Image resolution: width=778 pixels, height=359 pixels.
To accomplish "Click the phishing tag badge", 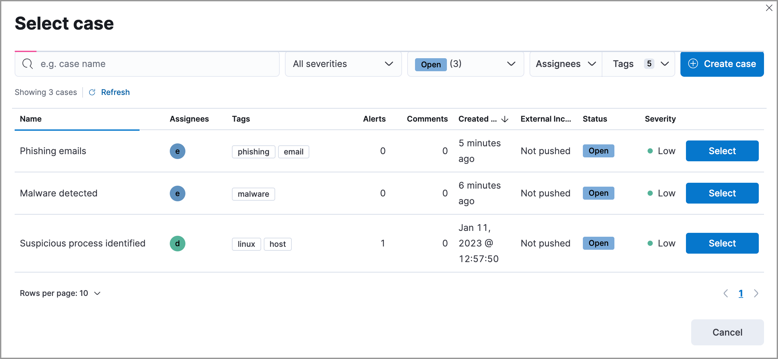I will (253, 152).
